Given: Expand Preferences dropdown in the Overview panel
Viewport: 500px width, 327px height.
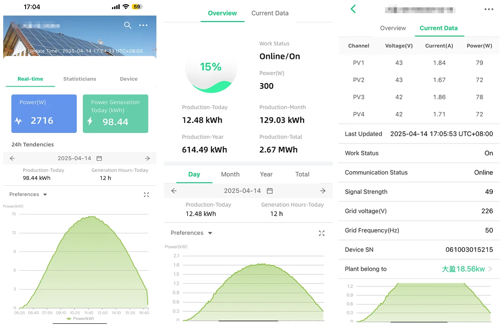Looking at the screenshot, I should (191, 233).
